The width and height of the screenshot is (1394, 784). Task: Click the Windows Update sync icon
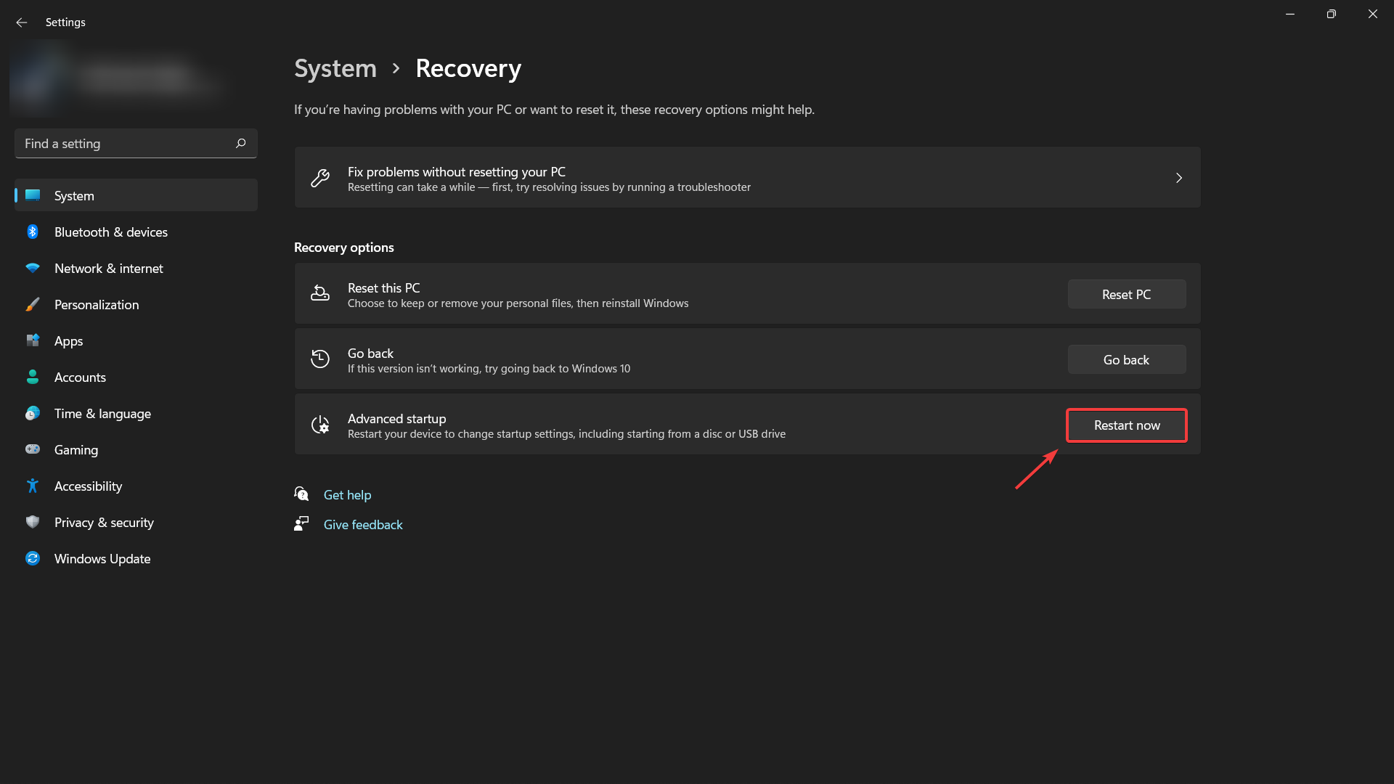coord(33,559)
